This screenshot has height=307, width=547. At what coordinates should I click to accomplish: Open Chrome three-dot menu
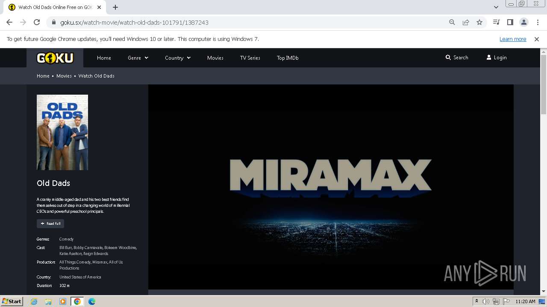538,22
